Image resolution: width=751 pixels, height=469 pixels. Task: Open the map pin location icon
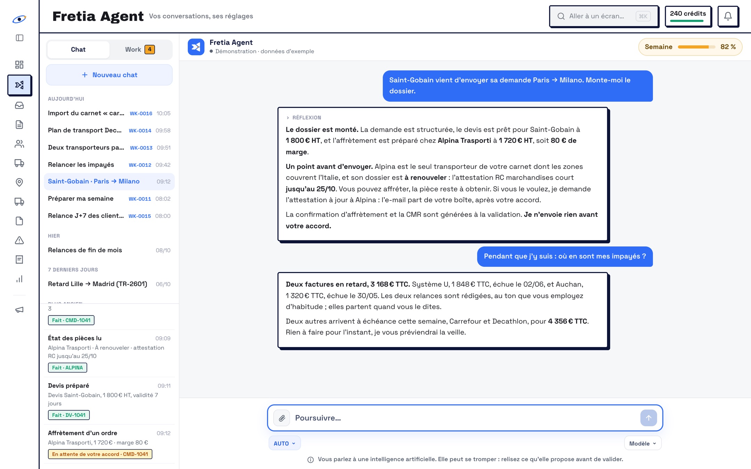point(19,182)
